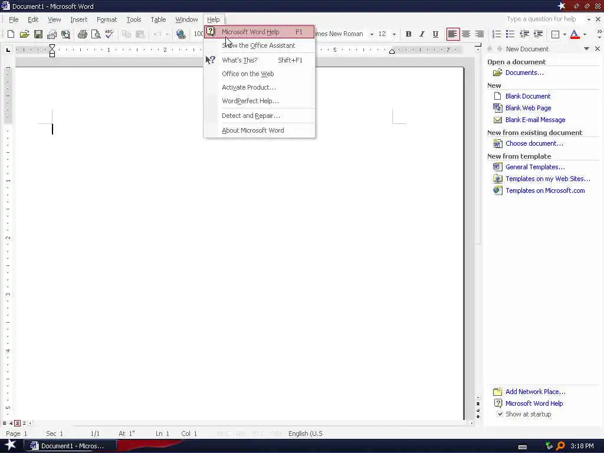Turn on bulleted list
This screenshot has height=453, width=604.
coord(510,34)
